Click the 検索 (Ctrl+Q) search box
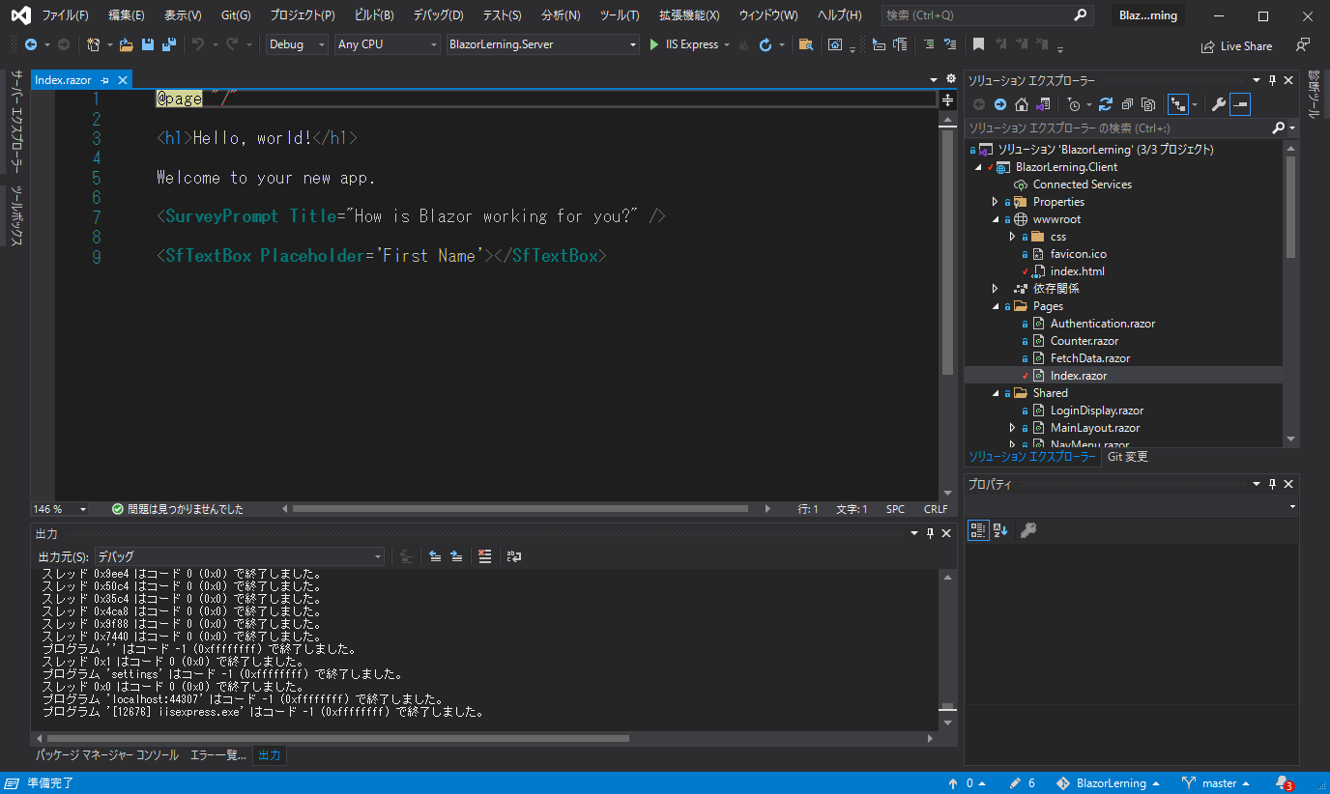 [986, 15]
